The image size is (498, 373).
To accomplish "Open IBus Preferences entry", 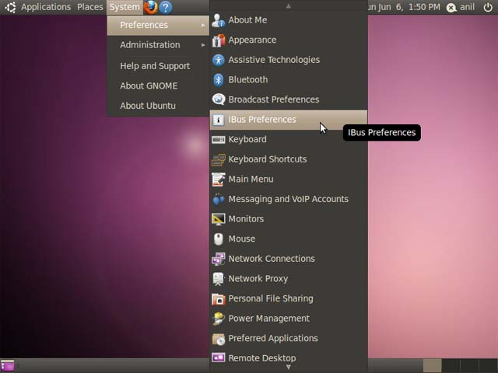I will (x=289, y=120).
